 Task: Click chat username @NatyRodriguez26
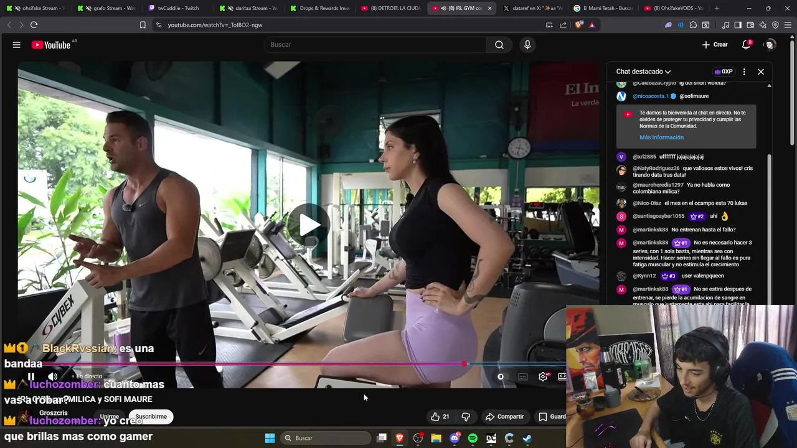point(656,169)
